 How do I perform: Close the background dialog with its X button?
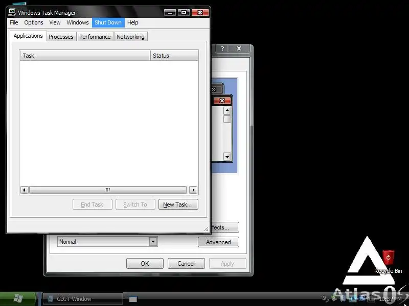tap(239, 48)
